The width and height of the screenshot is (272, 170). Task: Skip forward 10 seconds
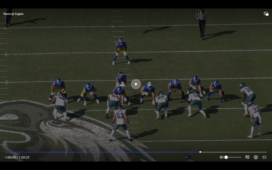pos(149,84)
